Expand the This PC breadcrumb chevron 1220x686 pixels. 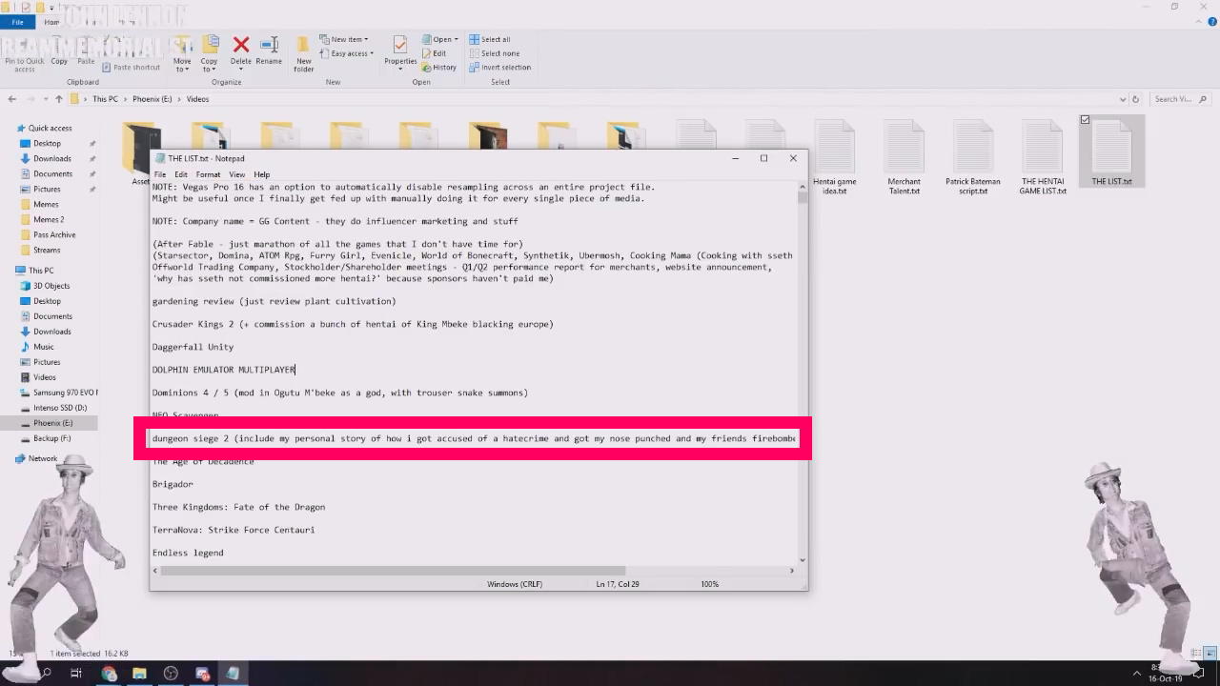[x=125, y=99]
